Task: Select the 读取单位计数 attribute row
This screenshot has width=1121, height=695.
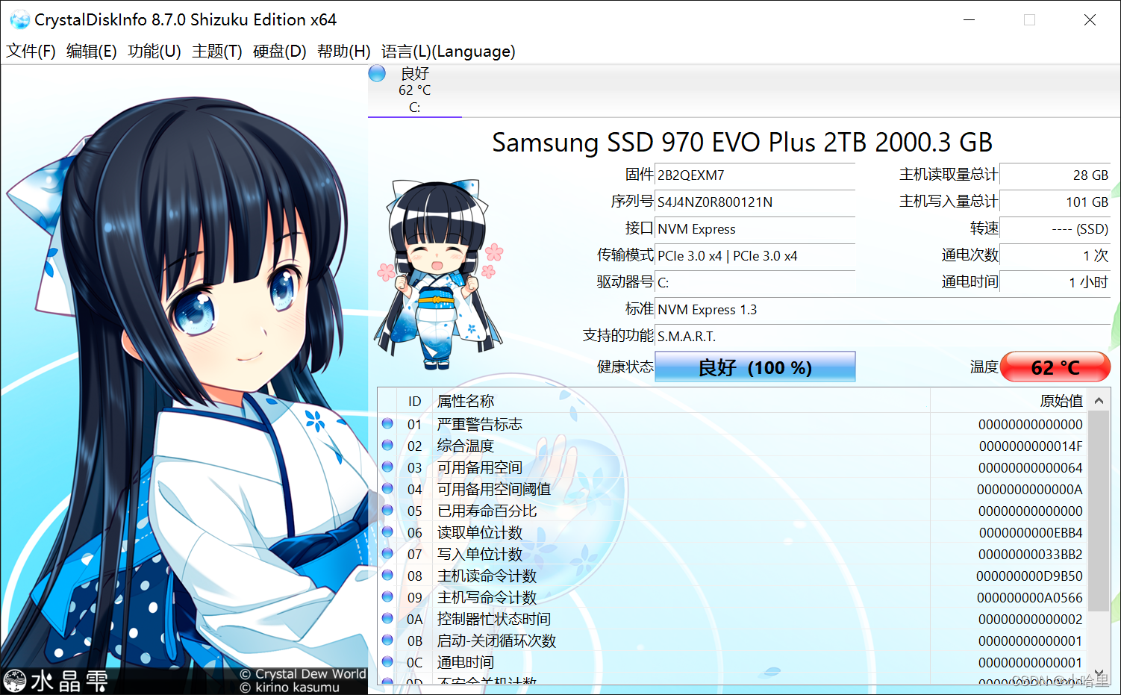Action: [x=732, y=532]
